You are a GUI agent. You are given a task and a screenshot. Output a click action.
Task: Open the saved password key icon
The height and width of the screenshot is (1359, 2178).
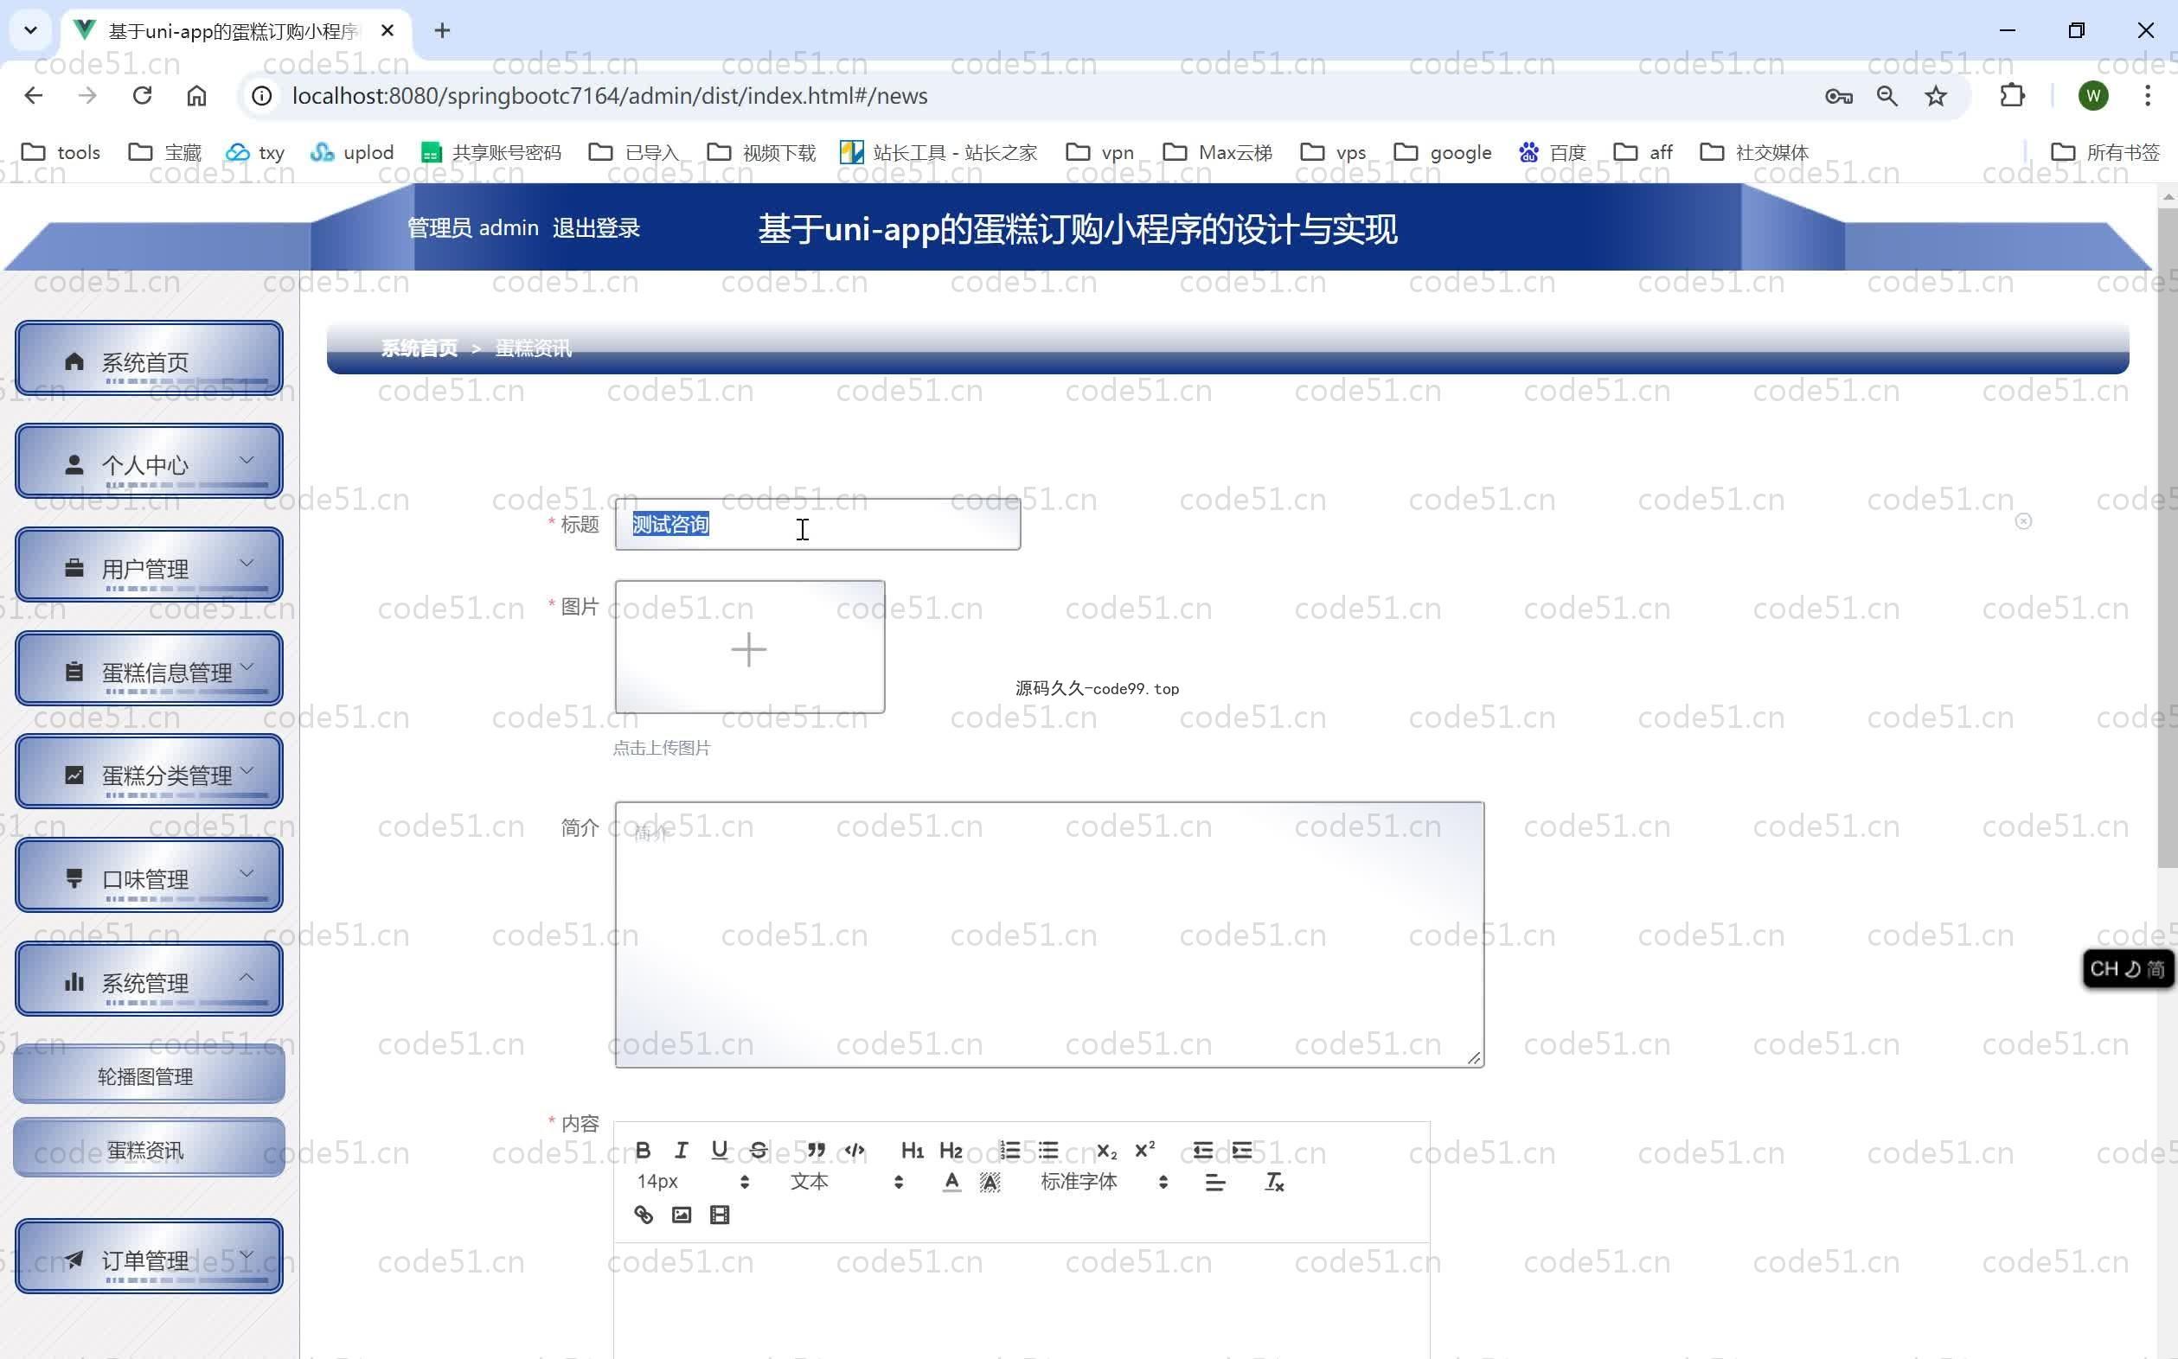pos(1838,96)
